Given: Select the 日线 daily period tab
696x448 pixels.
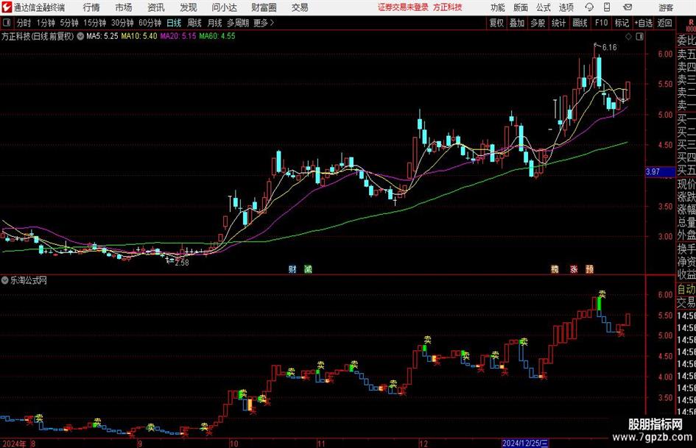Looking at the screenshot, I should [x=174, y=23].
